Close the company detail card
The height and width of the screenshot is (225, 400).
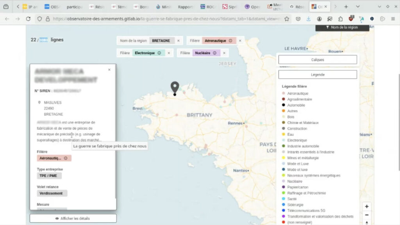109,70
